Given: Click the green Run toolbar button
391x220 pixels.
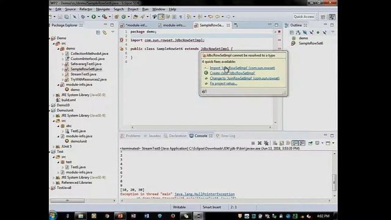Looking at the screenshot, I should (x=93, y=16).
